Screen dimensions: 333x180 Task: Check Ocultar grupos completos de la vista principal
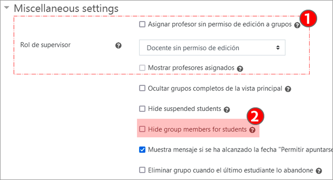coord(142,89)
